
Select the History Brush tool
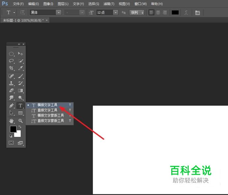(20, 83)
